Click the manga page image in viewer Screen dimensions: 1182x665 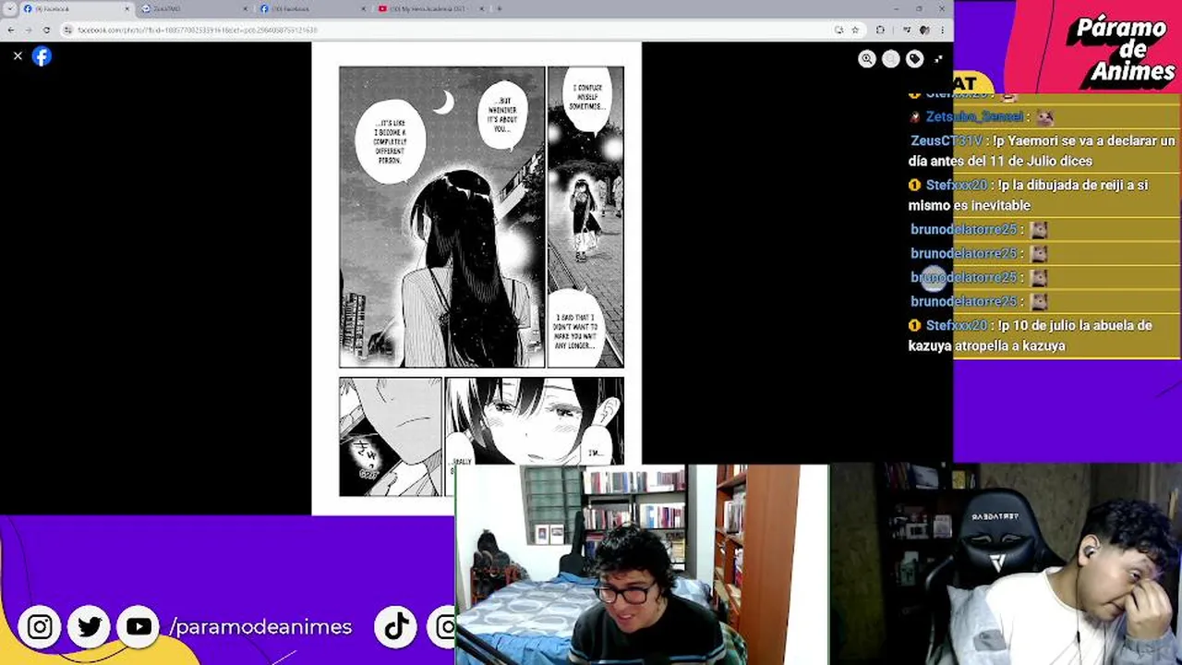point(476,277)
